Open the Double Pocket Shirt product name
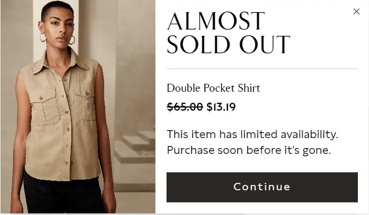 (x=213, y=88)
